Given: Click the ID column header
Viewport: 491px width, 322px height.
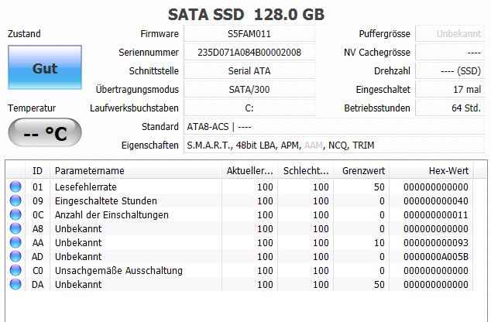Looking at the screenshot, I should tap(37, 171).
